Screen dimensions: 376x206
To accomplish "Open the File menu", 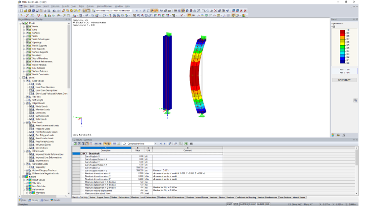I will (x=26, y=6).
